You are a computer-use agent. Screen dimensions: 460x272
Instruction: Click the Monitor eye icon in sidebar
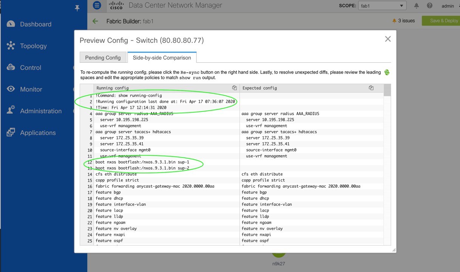coord(11,89)
